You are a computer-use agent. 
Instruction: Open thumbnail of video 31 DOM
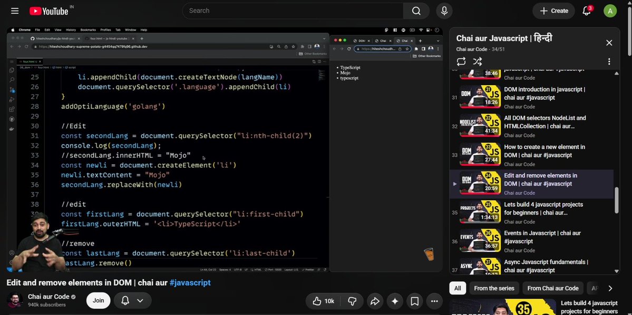(x=480, y=97)
